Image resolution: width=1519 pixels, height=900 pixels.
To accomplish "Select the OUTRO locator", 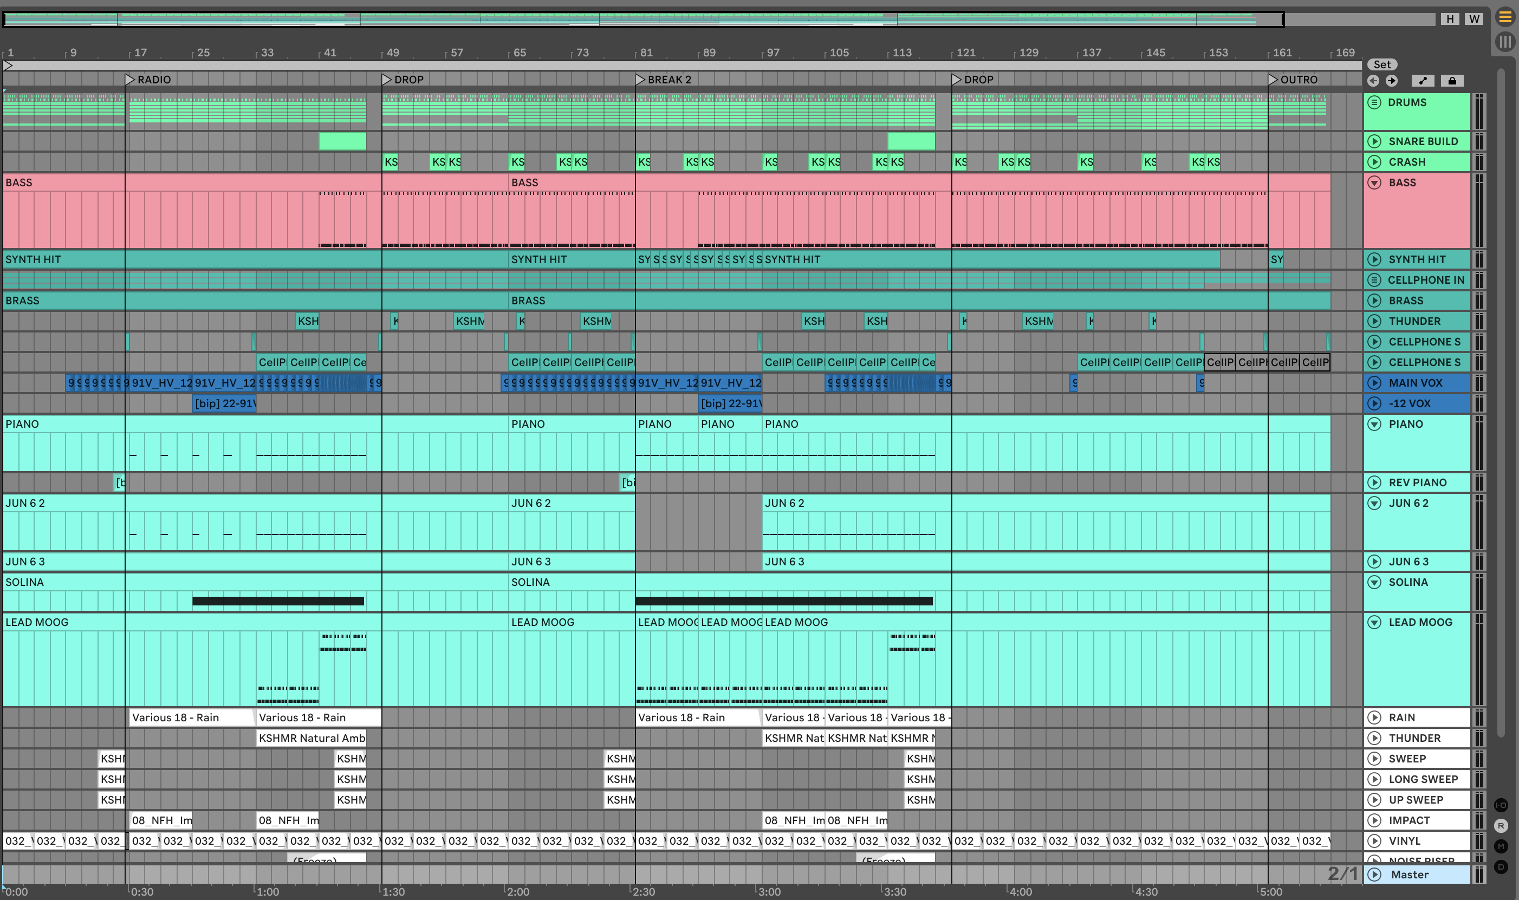I will pos(1273,80).
